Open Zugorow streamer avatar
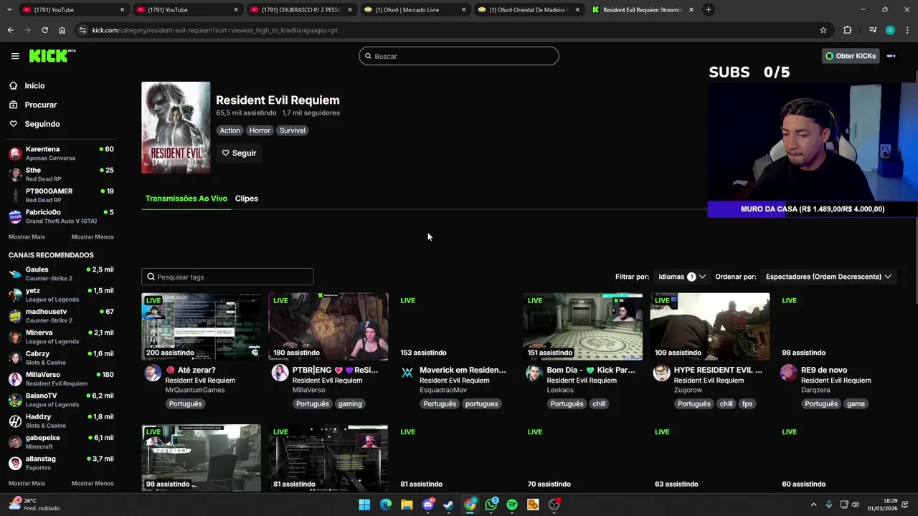 tap(662, 373)
